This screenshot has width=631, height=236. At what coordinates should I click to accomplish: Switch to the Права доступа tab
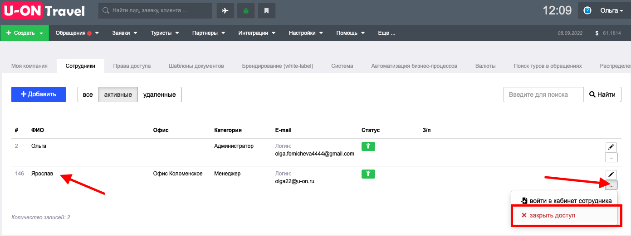(132, 66)
